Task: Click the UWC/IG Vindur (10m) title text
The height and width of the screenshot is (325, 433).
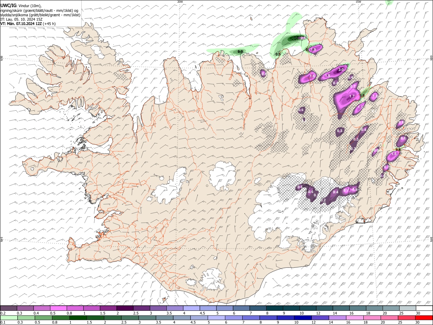Action: 21,5
